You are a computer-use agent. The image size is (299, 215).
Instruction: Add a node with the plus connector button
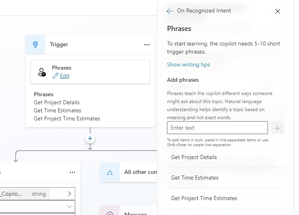(90, 139)
